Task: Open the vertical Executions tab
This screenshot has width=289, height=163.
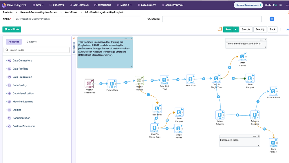Action: (x=74, y=48)
